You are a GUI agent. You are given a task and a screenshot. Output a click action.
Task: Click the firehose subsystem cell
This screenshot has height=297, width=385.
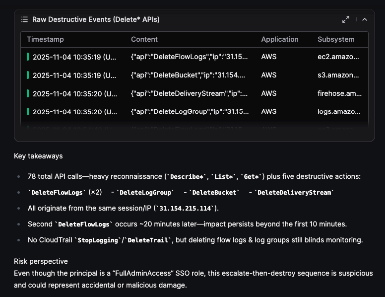click(x=339, y=93)
